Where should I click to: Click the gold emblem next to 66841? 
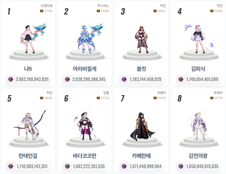(155, 11)
